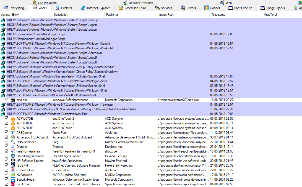Switch to the Codecs tab

[x=212, y=8]
